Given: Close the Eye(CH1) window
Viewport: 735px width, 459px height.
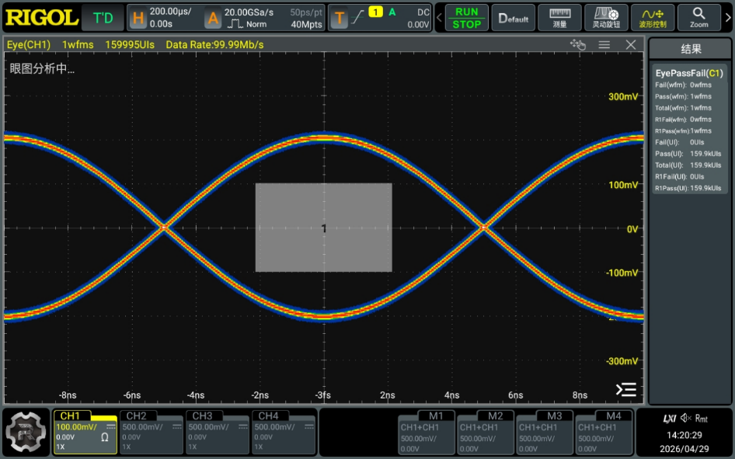Looking at the screenshot, I should (x=631, y=44).
